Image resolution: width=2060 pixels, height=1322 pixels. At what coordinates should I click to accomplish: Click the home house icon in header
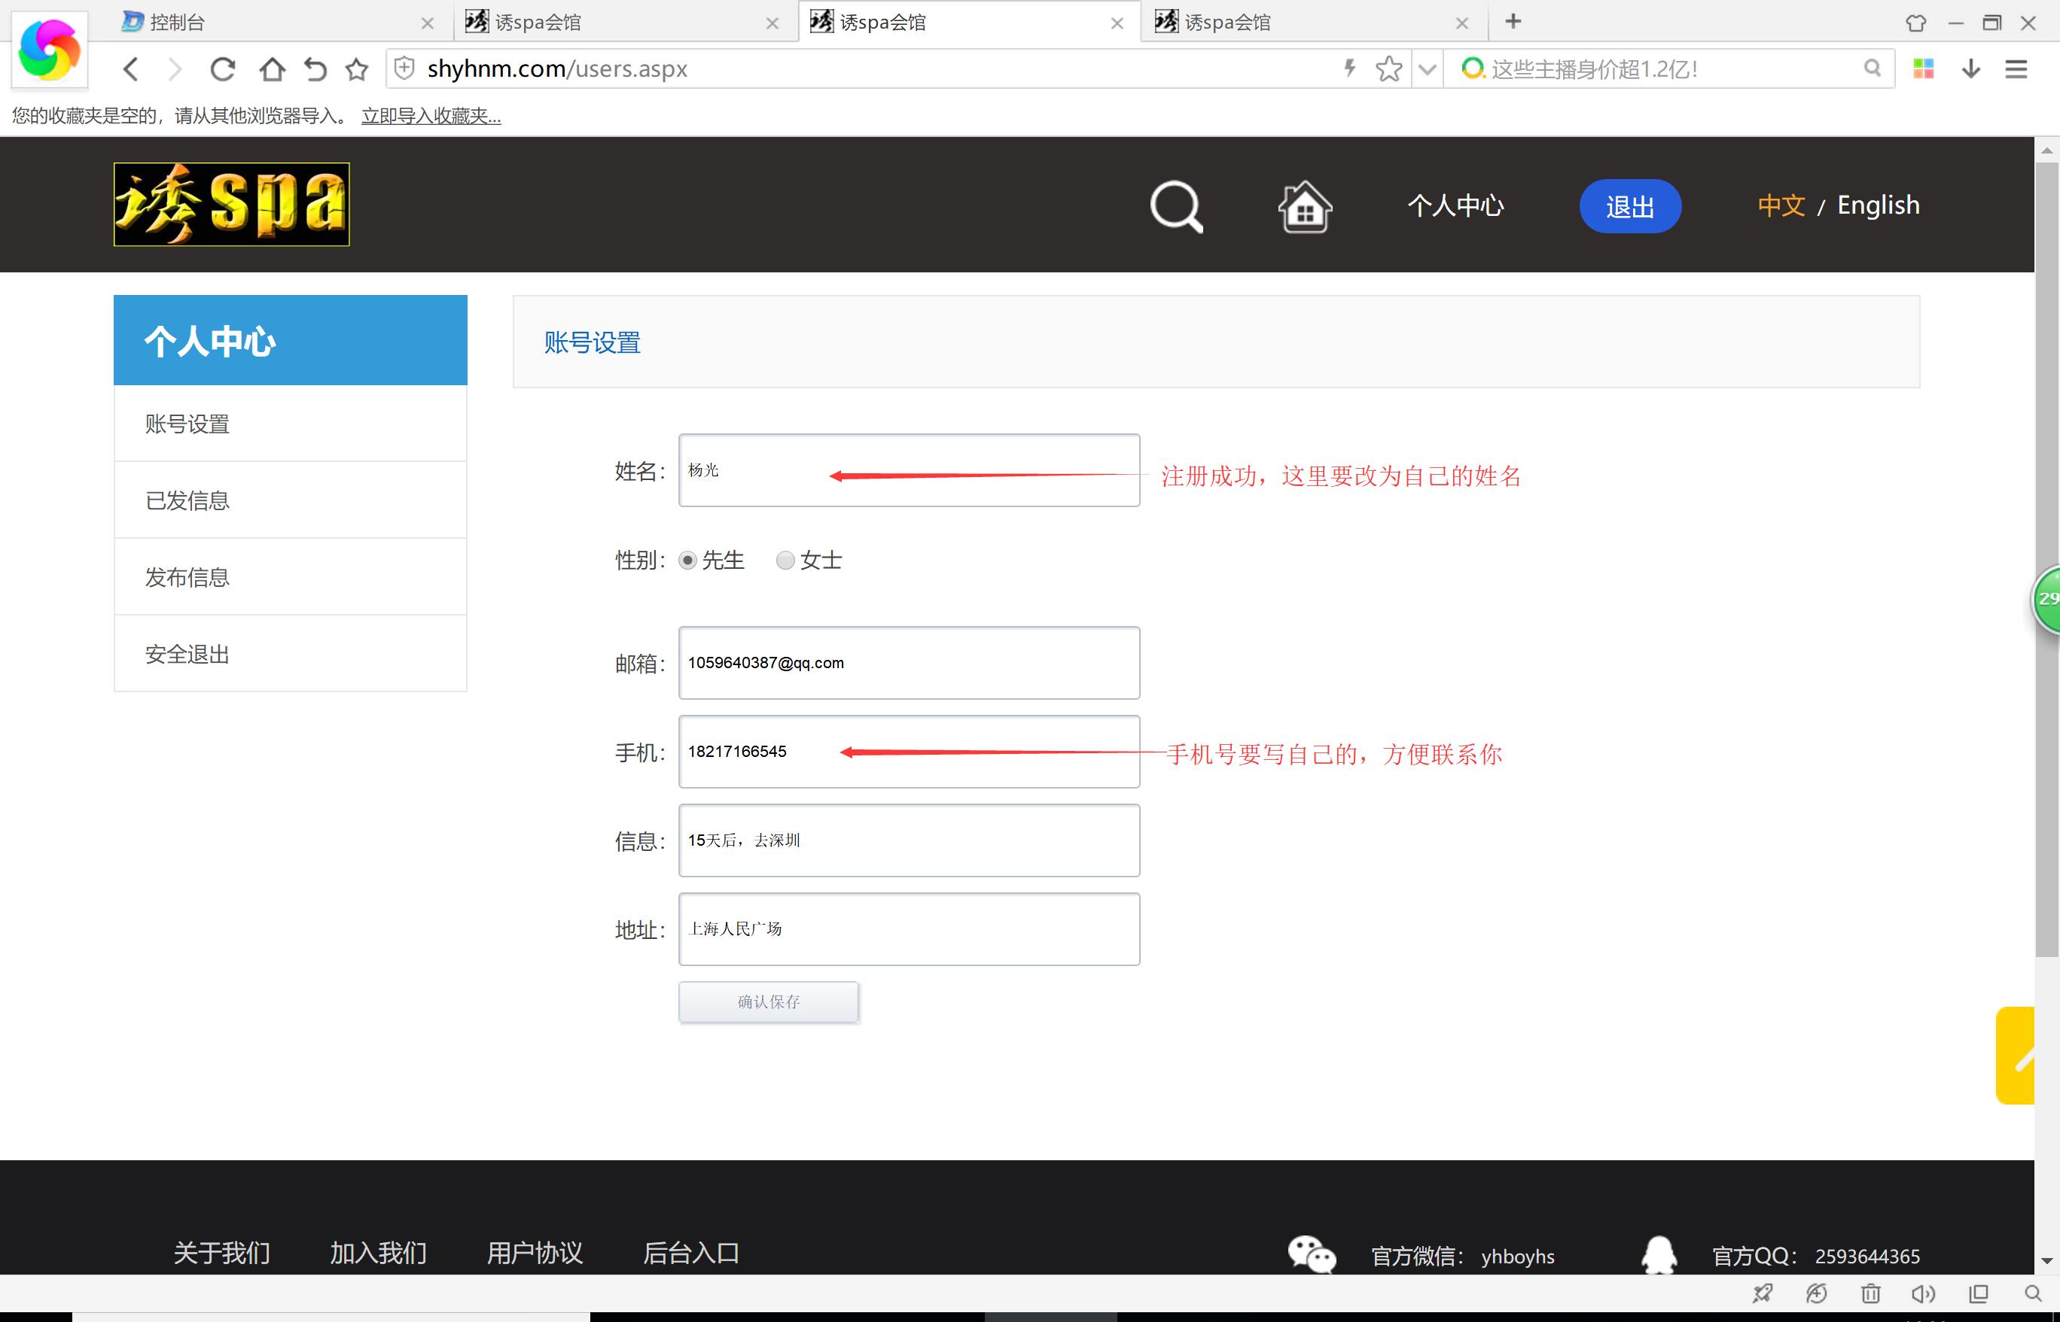tap(1304, 206)
